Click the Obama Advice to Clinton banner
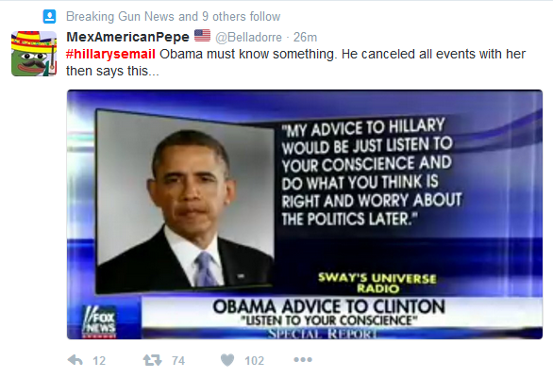The image size is (553, 378). tap(328, 312)
